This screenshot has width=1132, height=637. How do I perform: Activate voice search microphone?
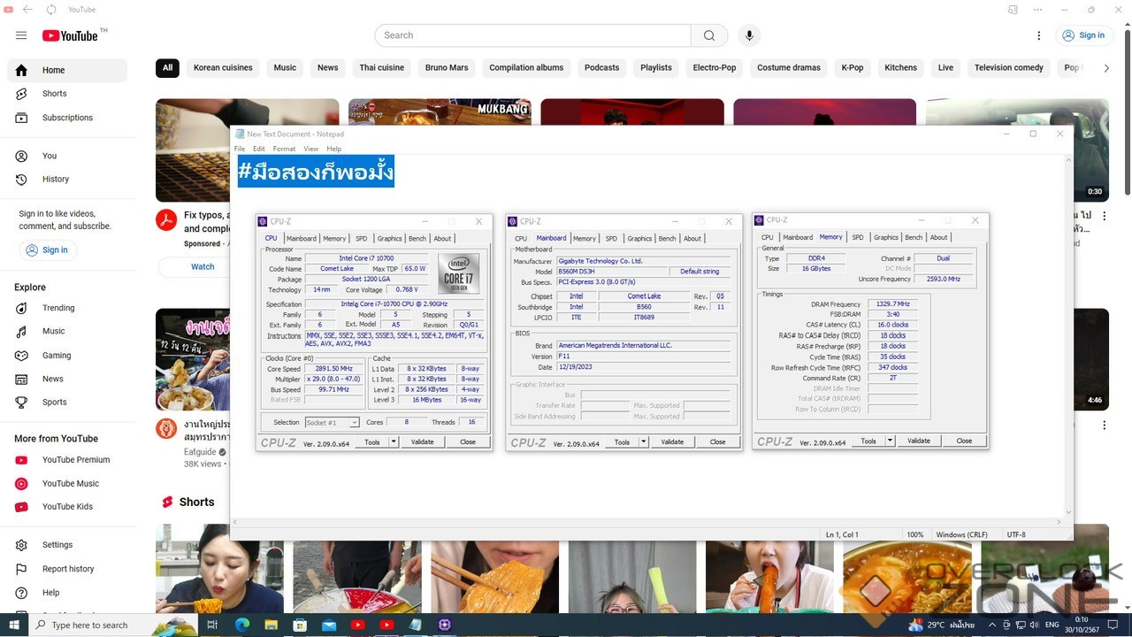(749, 35)
